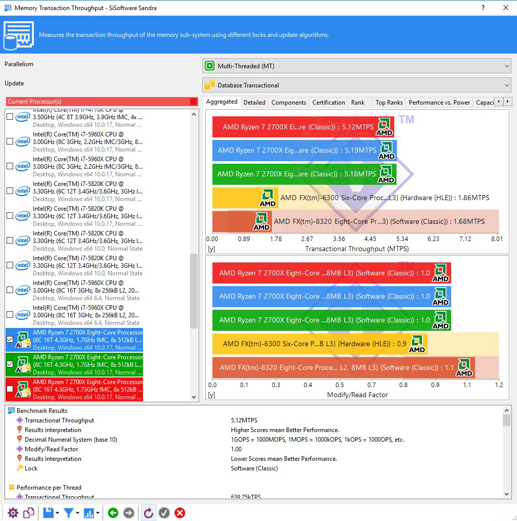Image resolution: width=517 pixels, height=521 pixels.
Task: Click the app icon in the title bar
Action: pyautogui.click(x=8, y=8)
